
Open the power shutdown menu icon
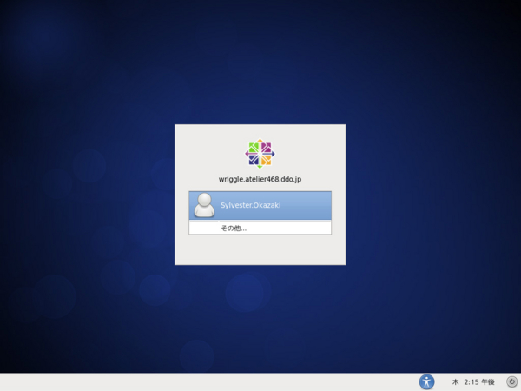tap(512, 381)
